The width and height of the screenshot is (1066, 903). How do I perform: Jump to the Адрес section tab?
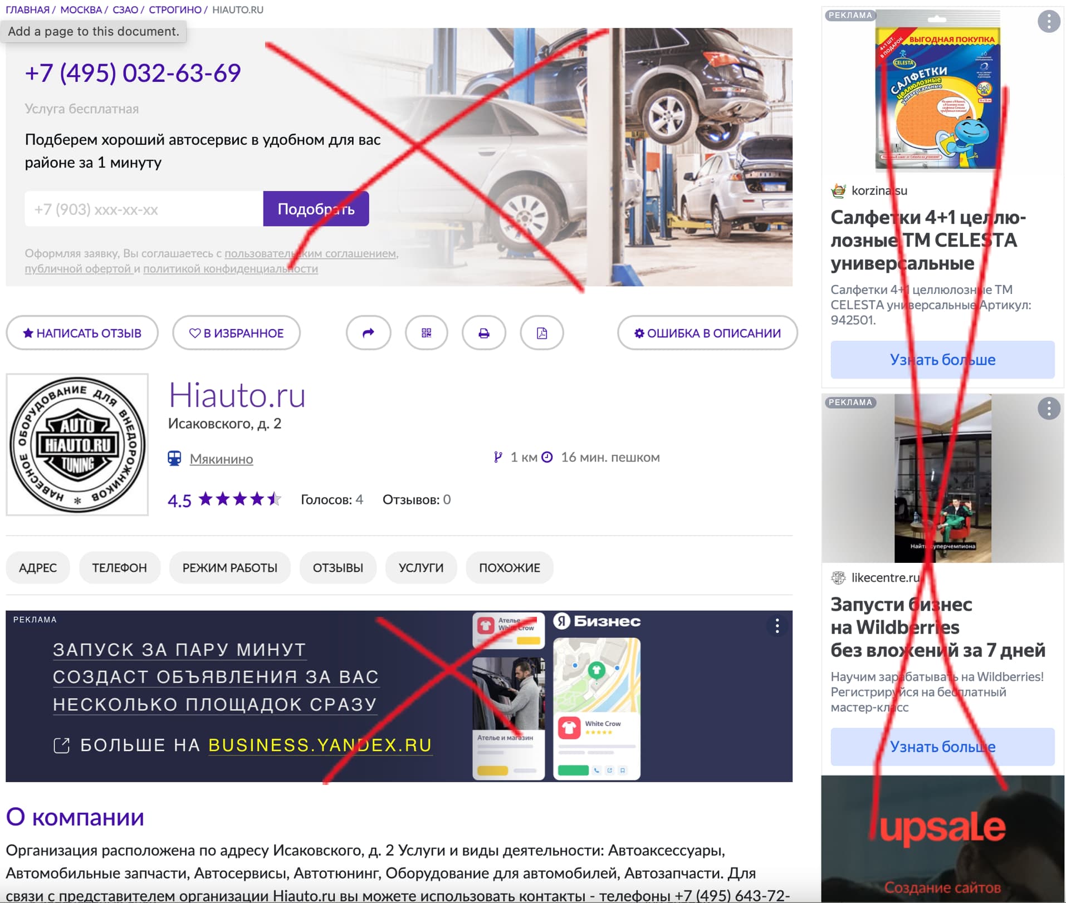[x=38, y=567]
